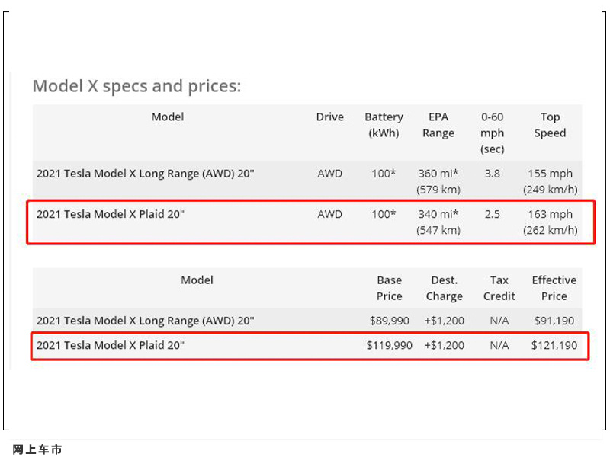Click the Effective Price column header
Image resolution: width=610 pixels, height=457 pixels.
click(x=554, y=288)
